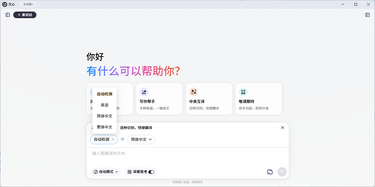This screenshot has width=375, height=187.
Task: Click the swap languages arrow icon
Action: click(122, 139)
